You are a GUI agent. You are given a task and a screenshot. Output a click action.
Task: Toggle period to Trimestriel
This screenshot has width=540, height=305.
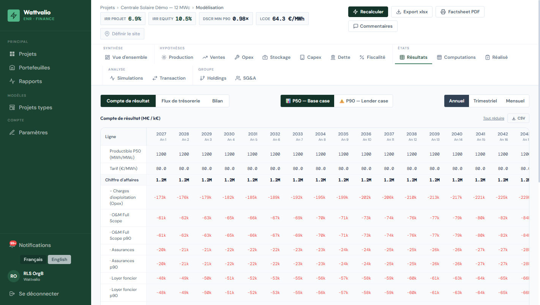[485, 101]
